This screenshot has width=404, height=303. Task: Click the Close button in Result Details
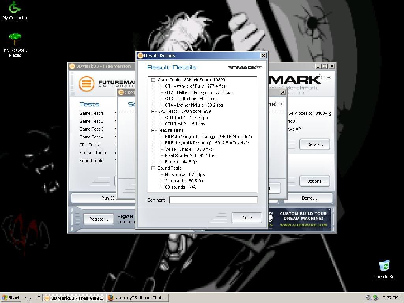click(x=247, y=218)
